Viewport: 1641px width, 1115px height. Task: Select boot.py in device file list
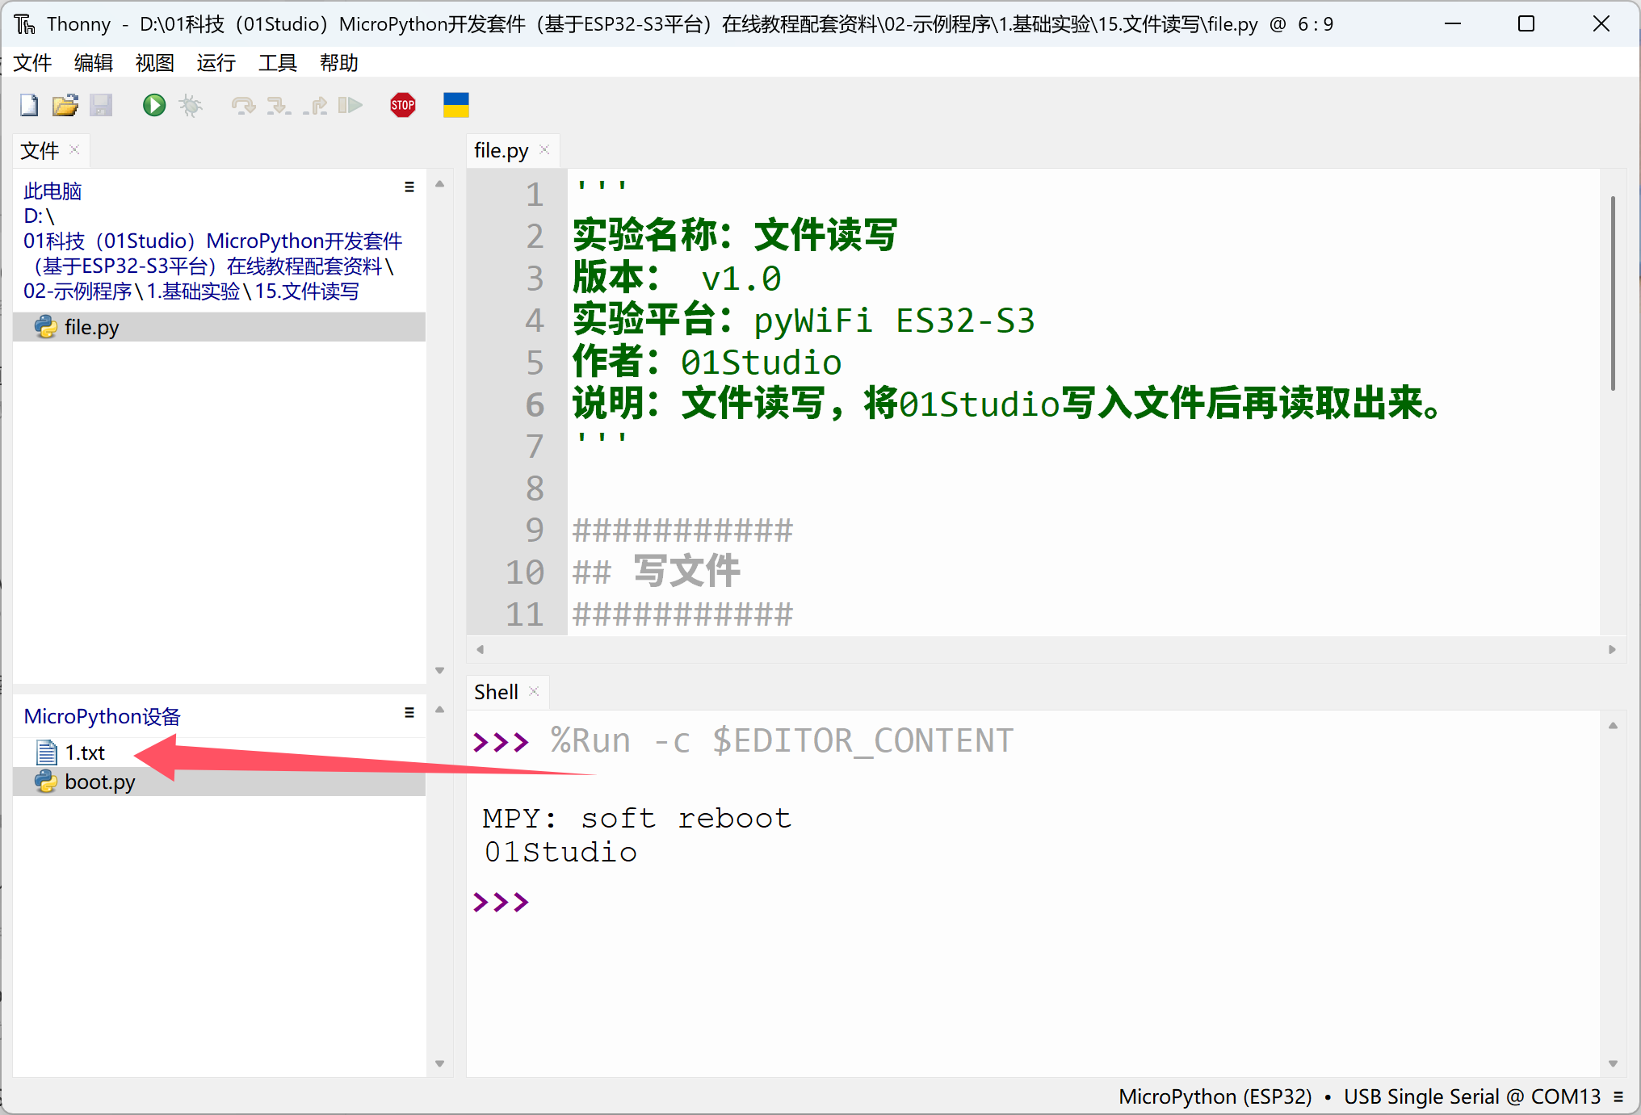[x=99, y=782]
